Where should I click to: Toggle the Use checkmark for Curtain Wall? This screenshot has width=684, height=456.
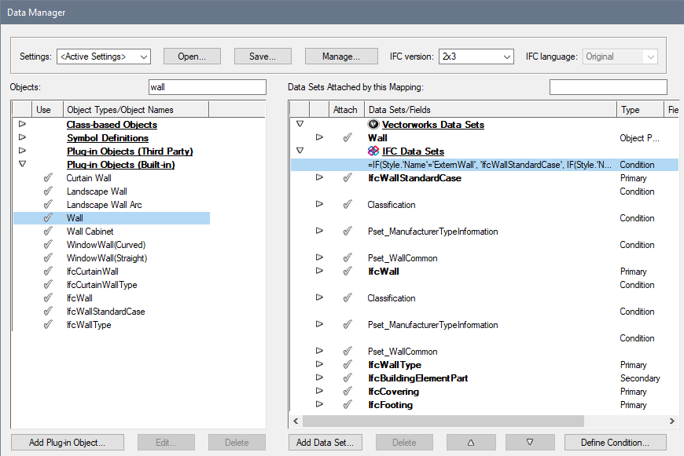point(47,178)
